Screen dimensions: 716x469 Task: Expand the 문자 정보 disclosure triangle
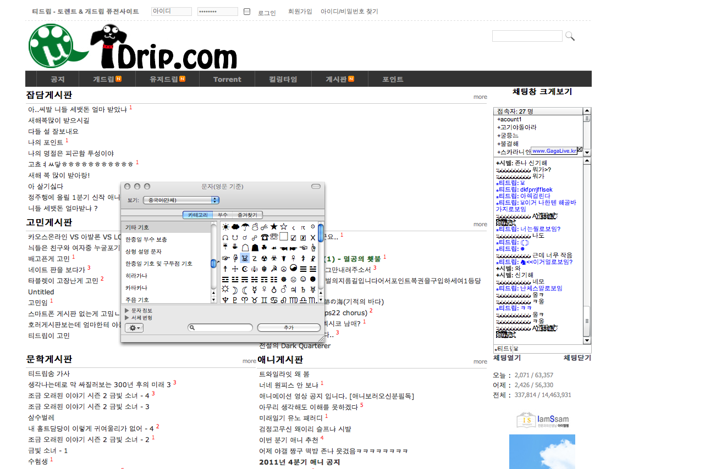(x=127, y=310)
